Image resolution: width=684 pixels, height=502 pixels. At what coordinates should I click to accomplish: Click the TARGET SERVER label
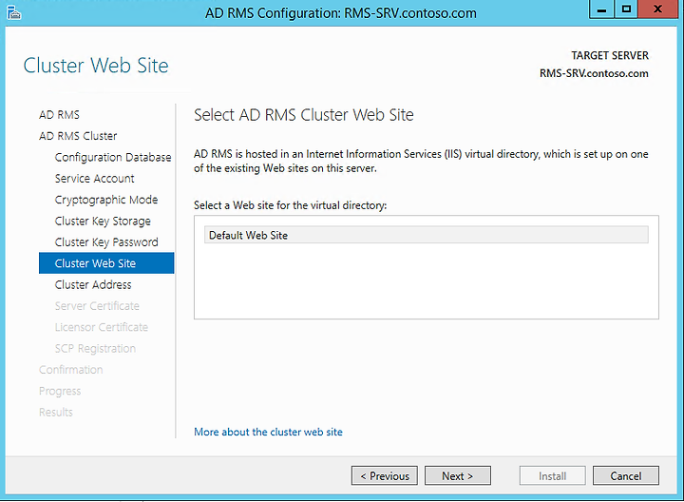(610, 55)
